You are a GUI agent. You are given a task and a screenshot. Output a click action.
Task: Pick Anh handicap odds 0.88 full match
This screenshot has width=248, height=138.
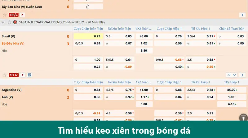[x=88, y=97]
